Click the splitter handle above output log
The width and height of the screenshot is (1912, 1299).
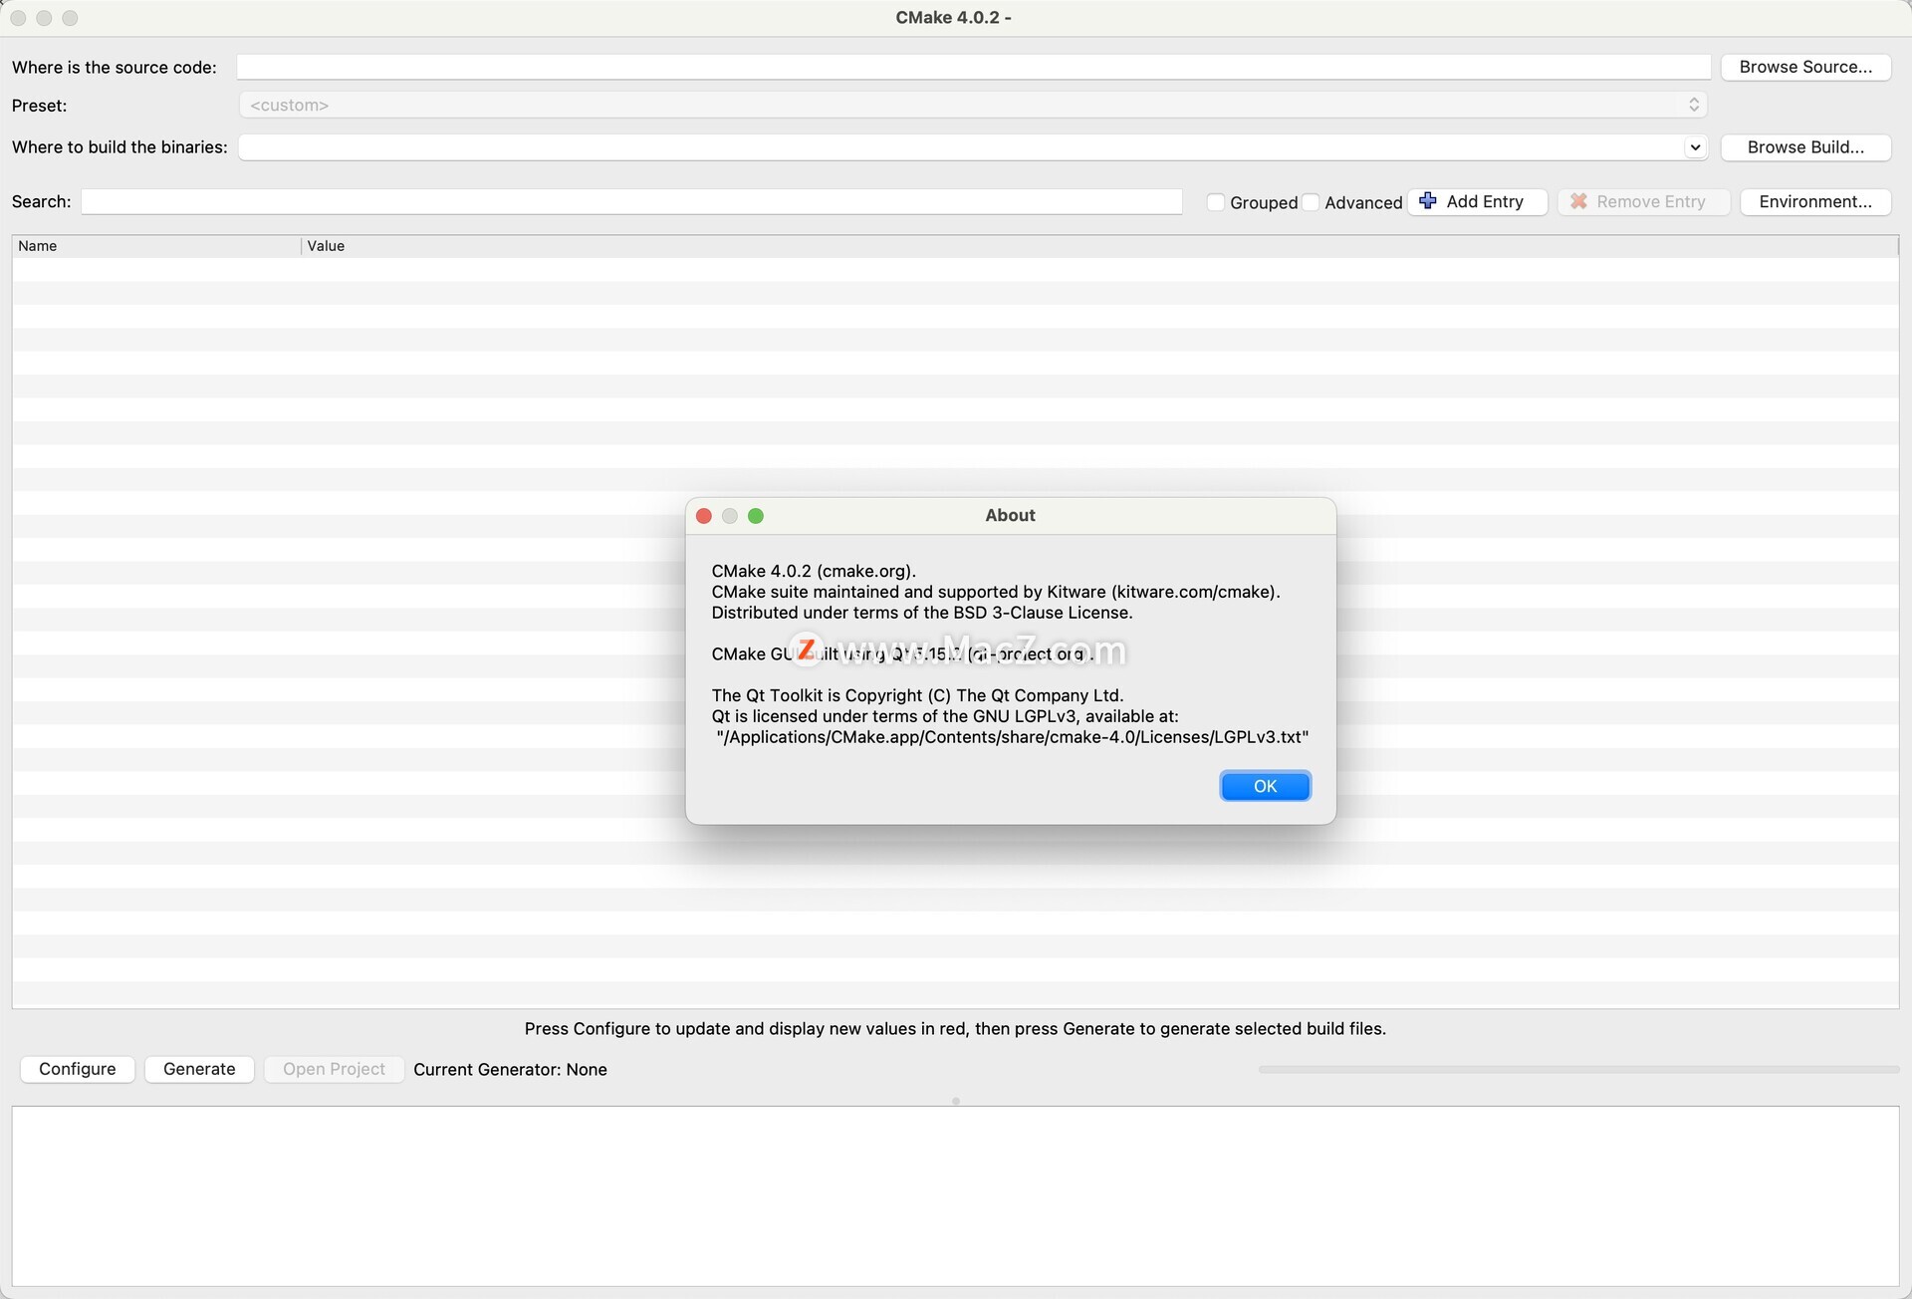(956, 1101)
